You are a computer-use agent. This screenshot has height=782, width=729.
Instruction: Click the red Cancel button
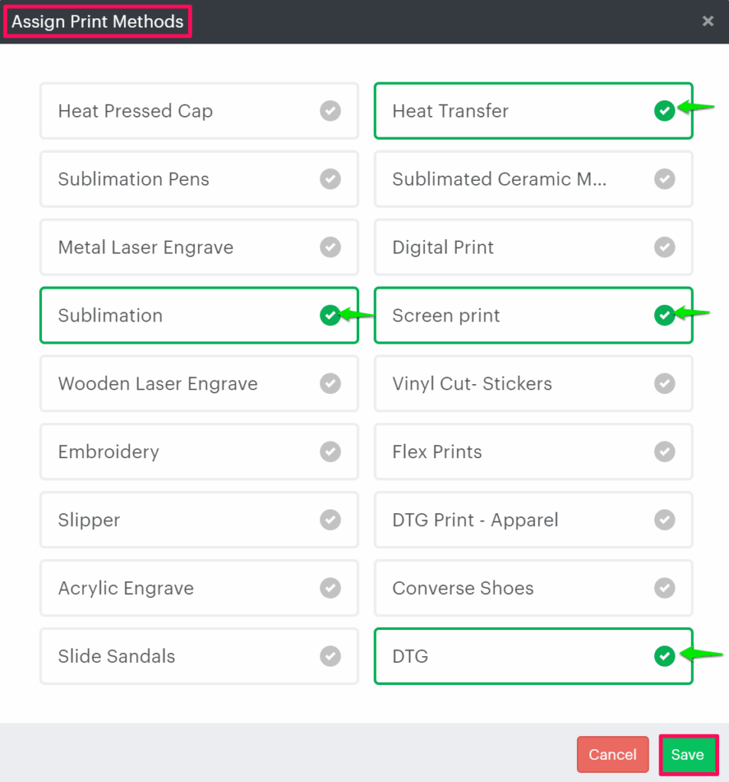pos(612,755)
